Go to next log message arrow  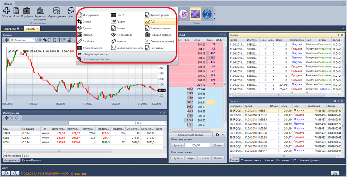[15, 173]
